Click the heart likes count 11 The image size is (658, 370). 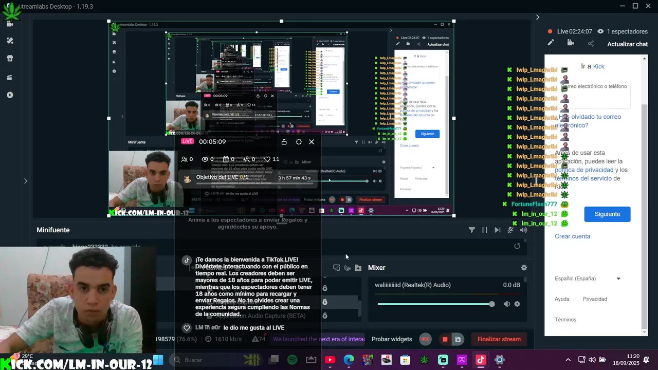tap(271, 159)
